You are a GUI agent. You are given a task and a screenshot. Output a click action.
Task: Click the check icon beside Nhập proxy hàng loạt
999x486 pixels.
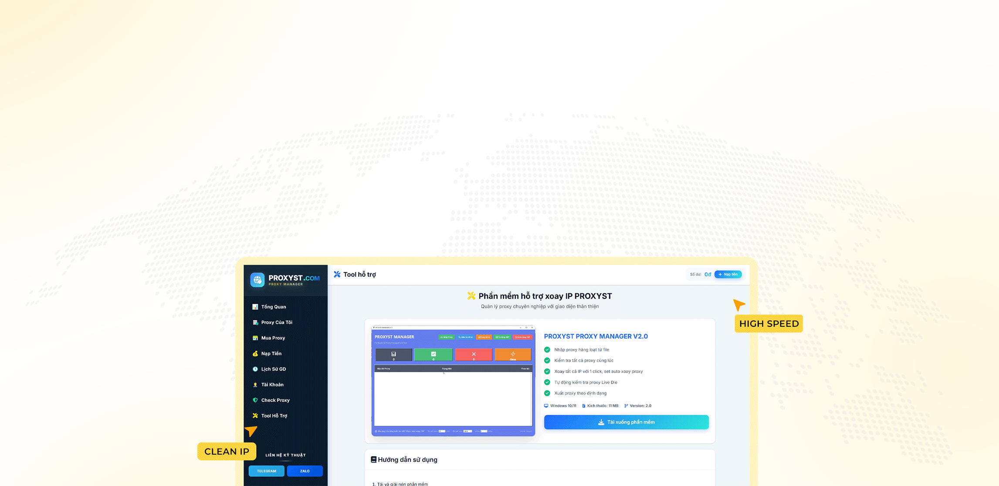tap(547, 350)
